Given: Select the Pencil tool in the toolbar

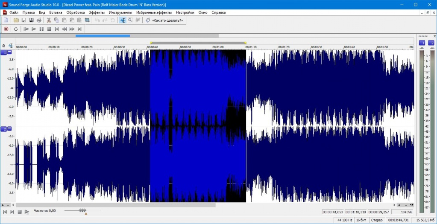Looking at the screenshot, I should [x=138, y=20].
